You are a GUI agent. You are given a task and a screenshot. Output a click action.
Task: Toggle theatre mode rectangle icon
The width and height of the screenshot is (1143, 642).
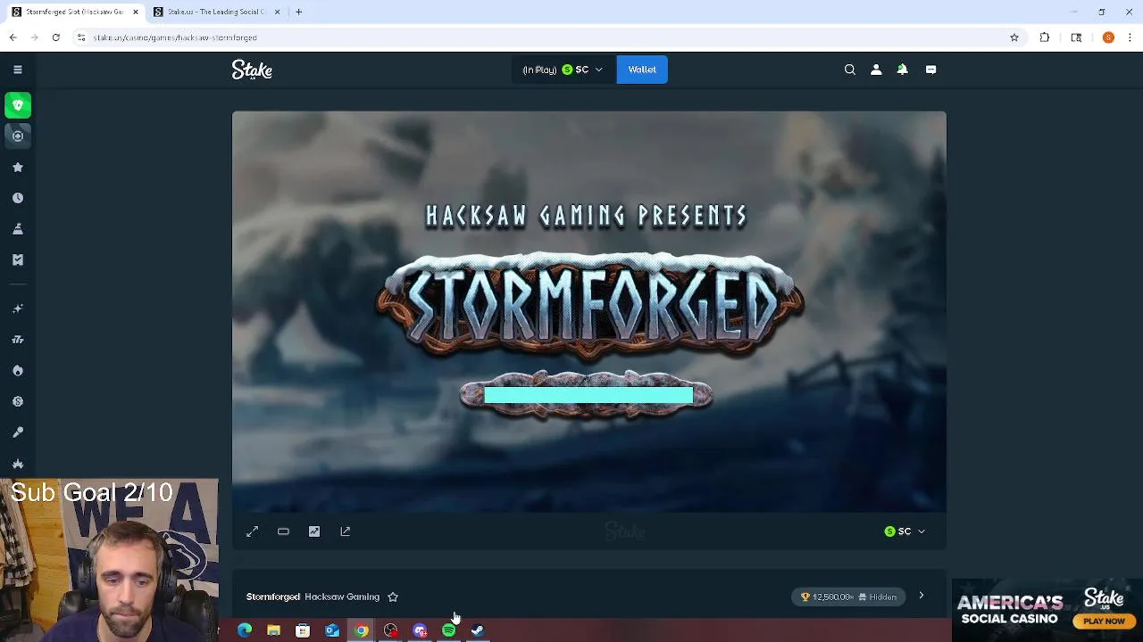tap(283, 531)
